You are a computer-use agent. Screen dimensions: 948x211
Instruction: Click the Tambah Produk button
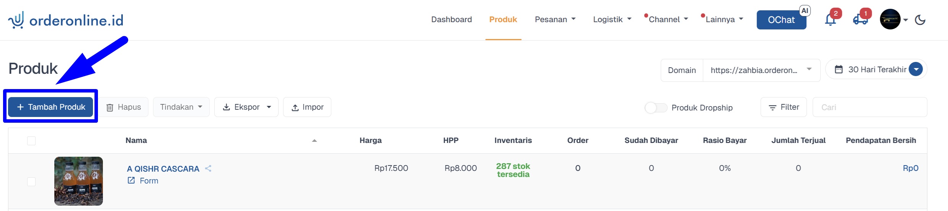pyautogui.click(x=50, y=107)
